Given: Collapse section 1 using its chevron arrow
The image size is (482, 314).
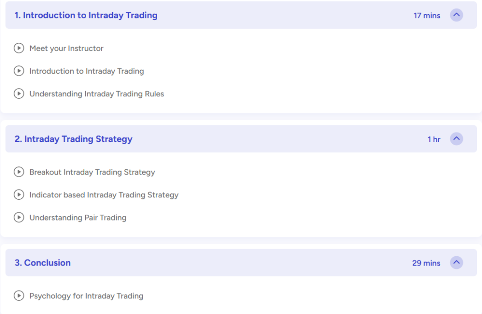Looking at the screenshot, I should tap(457, 15).
